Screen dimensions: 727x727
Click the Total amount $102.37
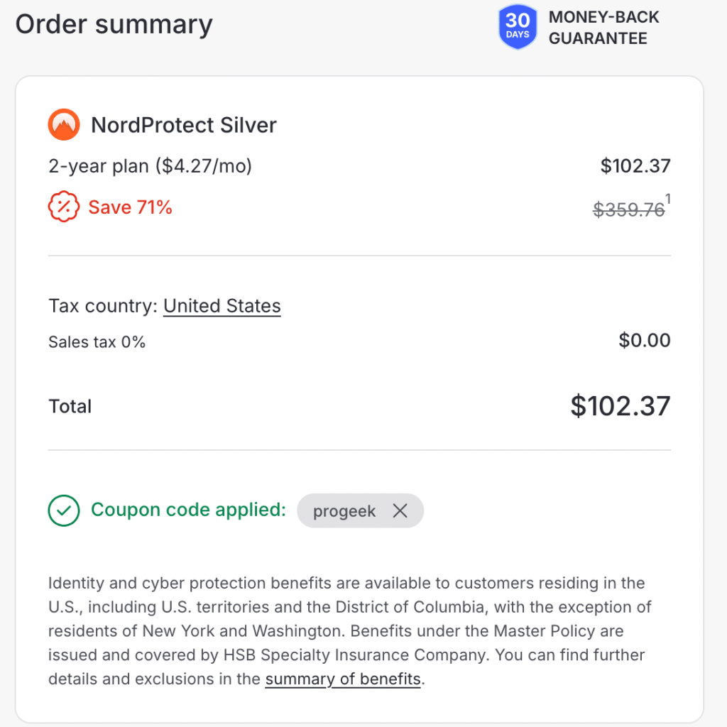coord(620,405)
